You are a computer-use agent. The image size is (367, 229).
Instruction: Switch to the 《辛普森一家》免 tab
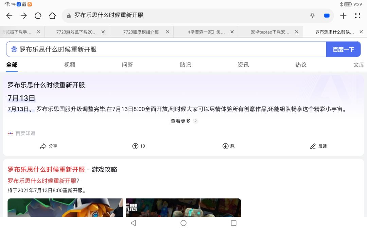click(206, 32)
